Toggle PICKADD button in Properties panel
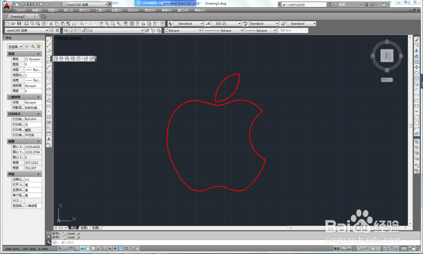 tap(26, 46)
